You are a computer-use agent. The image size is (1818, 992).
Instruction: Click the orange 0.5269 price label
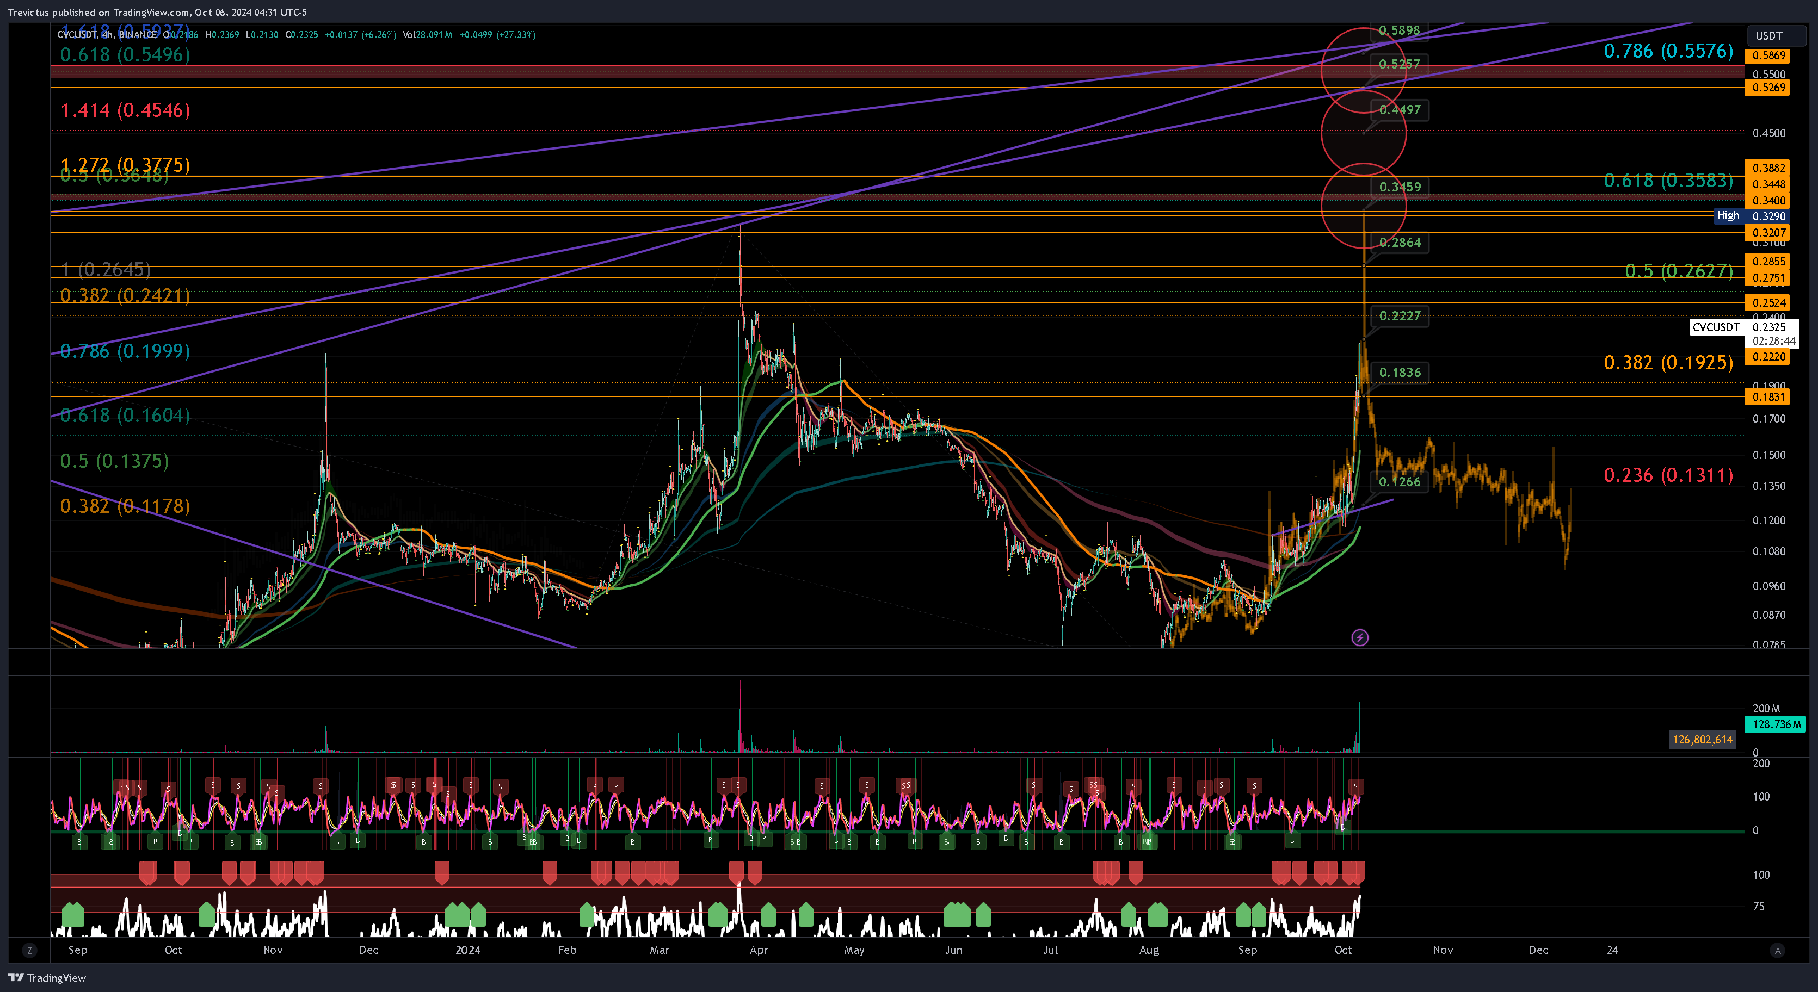[1768, 88]
